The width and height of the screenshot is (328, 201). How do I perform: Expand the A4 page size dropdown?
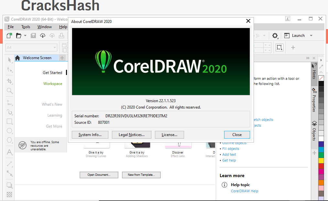click(55, 47)
